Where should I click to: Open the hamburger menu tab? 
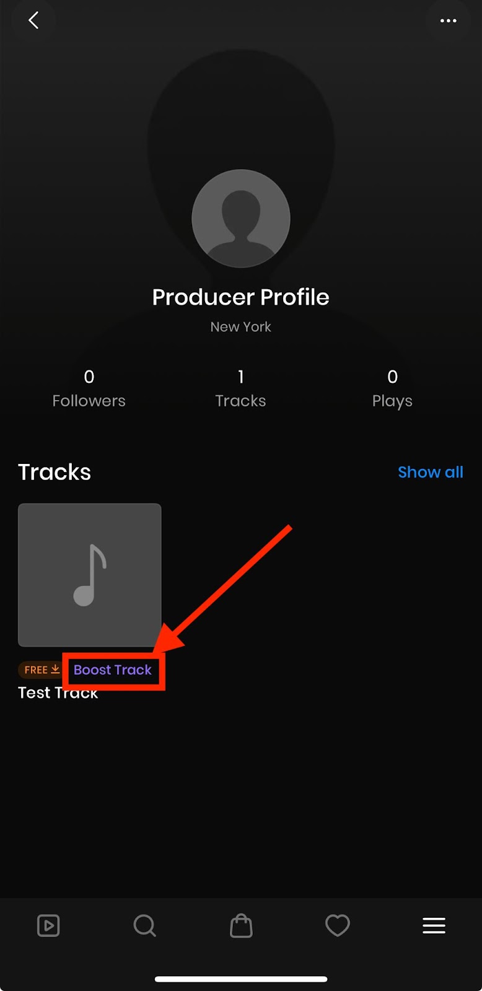[x=434, y=926]
